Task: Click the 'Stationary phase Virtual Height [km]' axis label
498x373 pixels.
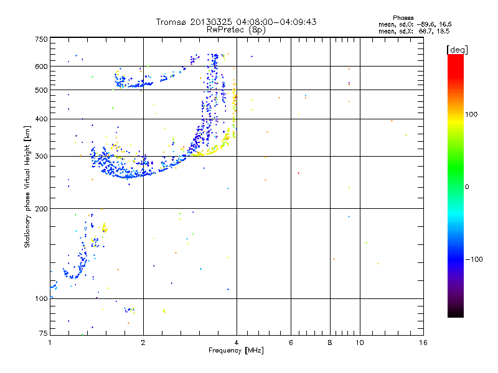Action: coord(27,186)
